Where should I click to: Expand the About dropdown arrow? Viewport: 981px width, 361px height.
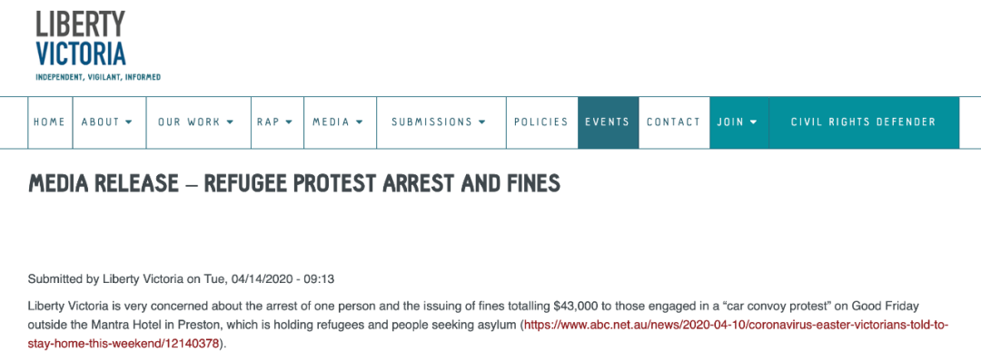pos(129,122)
